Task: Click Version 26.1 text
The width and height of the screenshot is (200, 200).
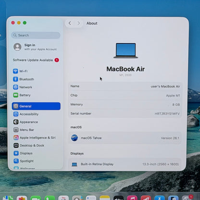Action: click(x=170, y=138)
